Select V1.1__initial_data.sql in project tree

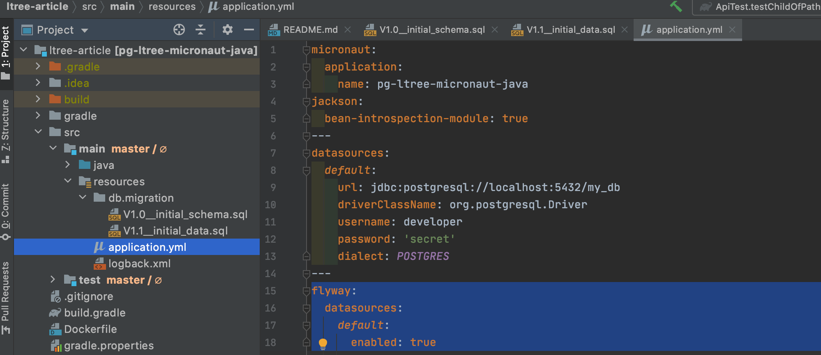[175, 230]
